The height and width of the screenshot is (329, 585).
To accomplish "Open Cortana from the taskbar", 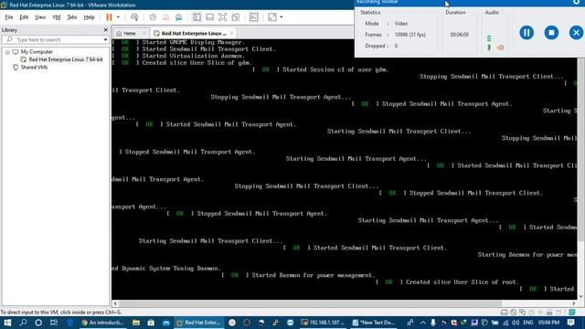I will point(38,323).
